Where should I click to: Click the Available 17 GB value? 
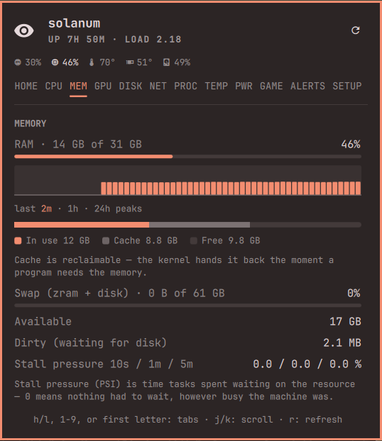(345, 321)
